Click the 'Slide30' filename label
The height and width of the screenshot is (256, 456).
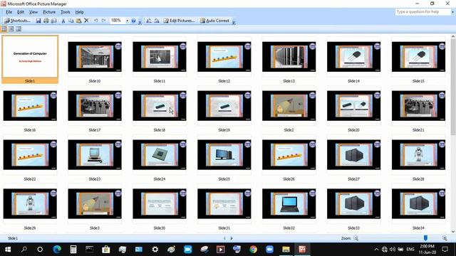(160, 228)
